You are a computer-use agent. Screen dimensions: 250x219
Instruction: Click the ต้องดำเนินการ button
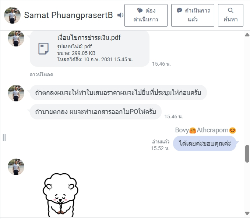tap(146, 15)
